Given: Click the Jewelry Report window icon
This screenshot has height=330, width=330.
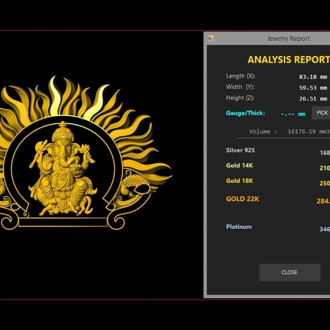Looking at the screenshot, I should coord(211,38).
